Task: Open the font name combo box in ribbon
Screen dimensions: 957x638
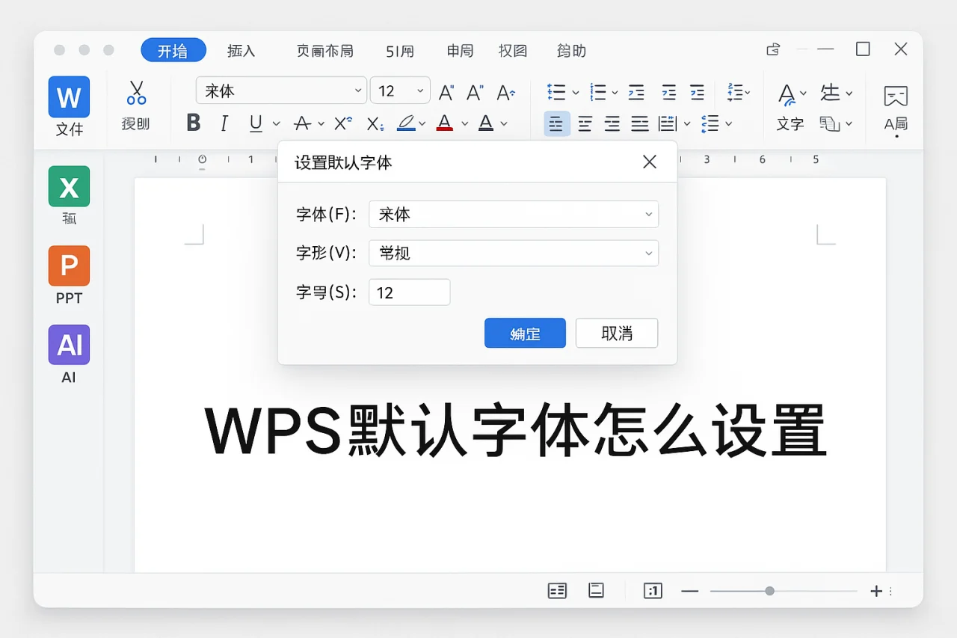Action: click(280, 90)
